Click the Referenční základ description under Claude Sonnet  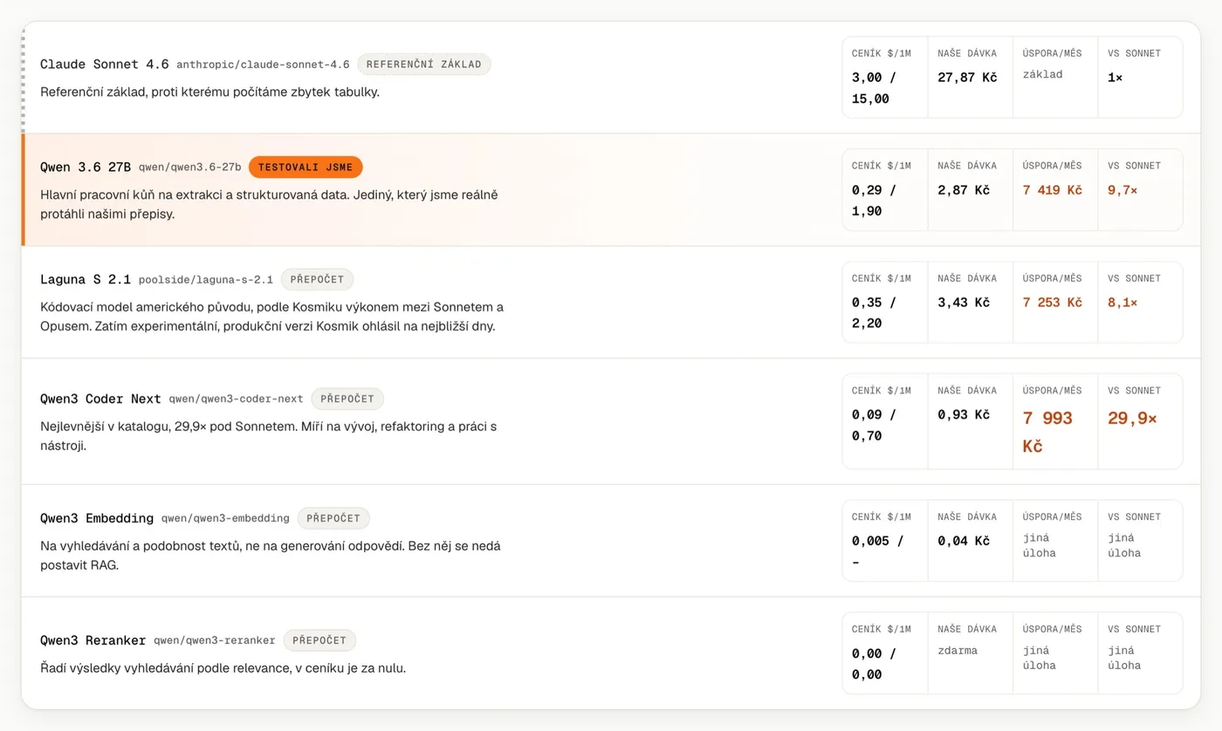point(209,92)
